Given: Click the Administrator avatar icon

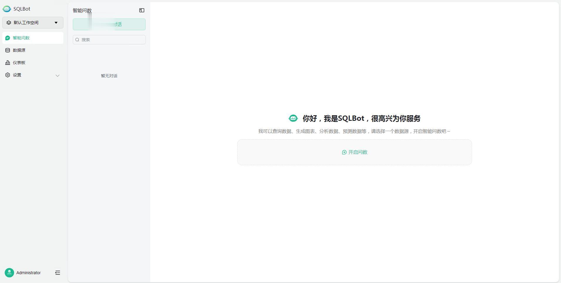Looking at the screenshot, I should [x=9, y=273].
